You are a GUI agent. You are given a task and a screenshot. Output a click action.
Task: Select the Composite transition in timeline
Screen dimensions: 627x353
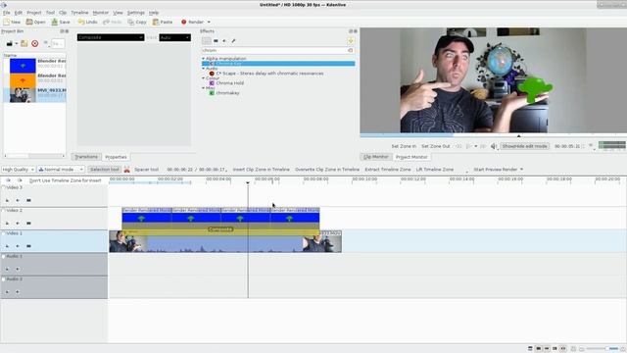pyautogui.click(x=220, y=229)
